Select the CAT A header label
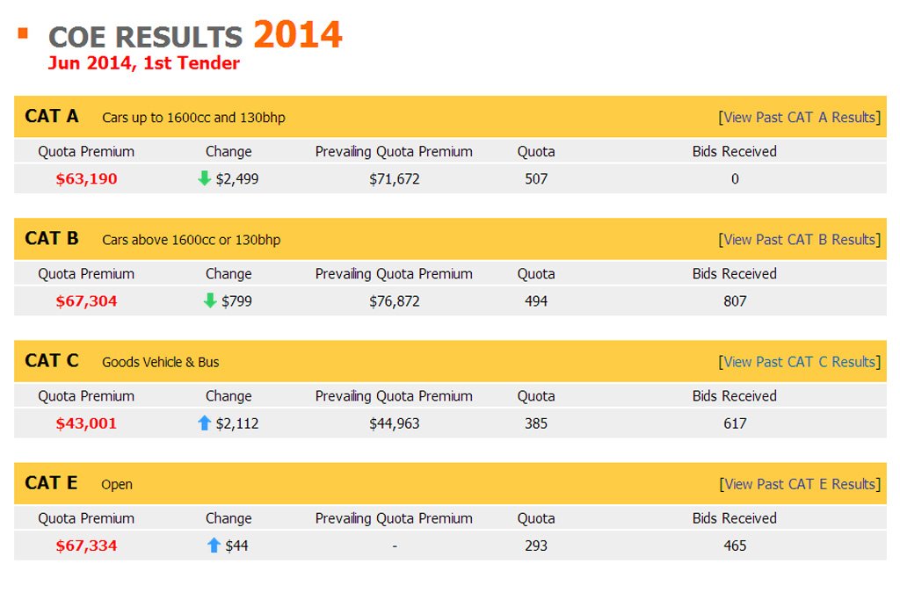 51,116
